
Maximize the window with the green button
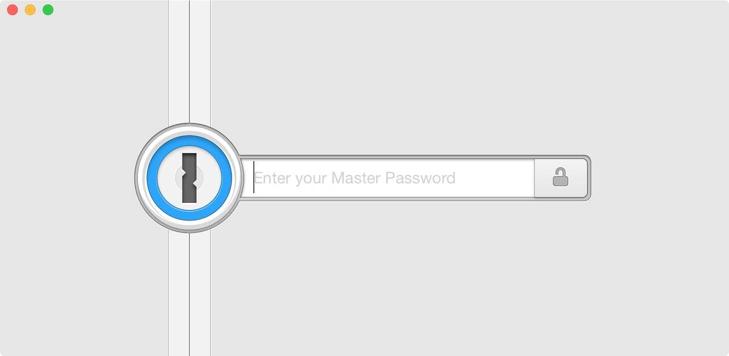tap(48, 10)
